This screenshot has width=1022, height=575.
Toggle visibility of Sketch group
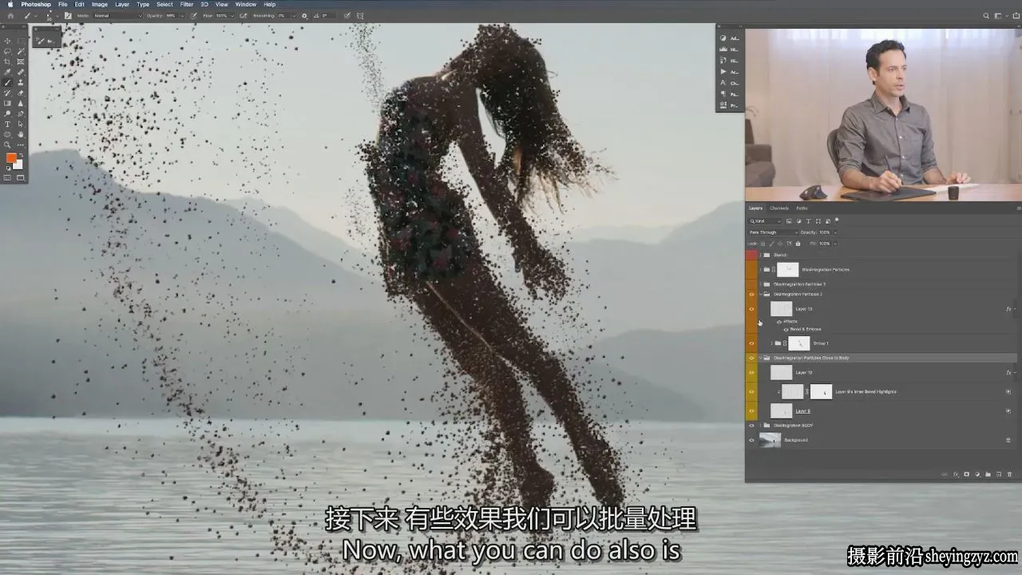click(751, 255)
